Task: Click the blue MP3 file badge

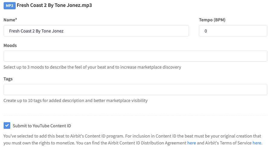Action: (x=9, y=5)
